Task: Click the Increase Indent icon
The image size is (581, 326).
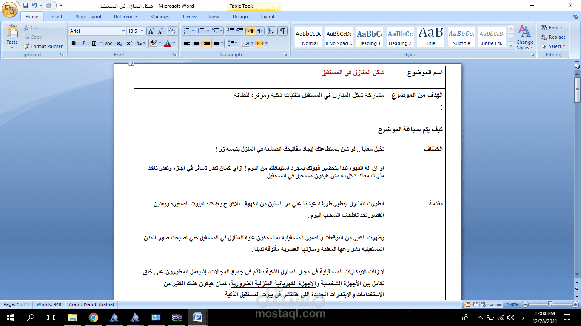Action: tap(240, 31)
